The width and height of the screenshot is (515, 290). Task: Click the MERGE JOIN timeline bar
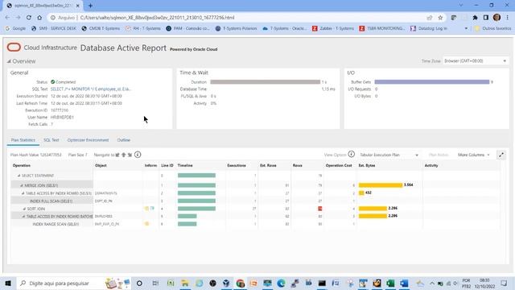[x=196, y=185]
